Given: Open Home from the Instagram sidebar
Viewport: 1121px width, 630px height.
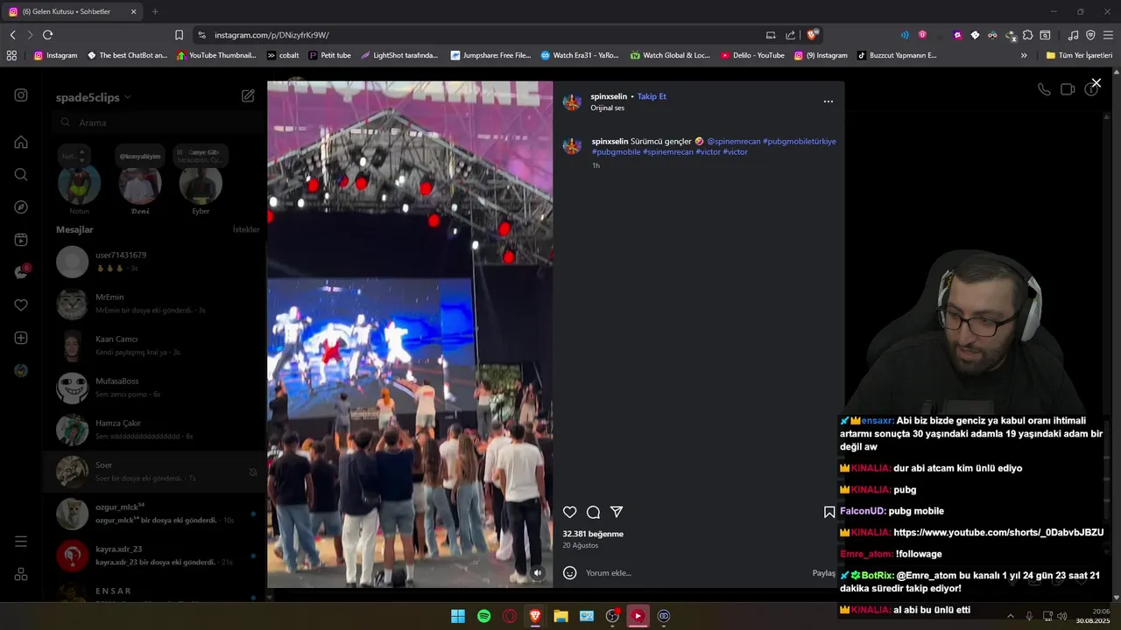Looking at the screenshot, I should [21, 142].
